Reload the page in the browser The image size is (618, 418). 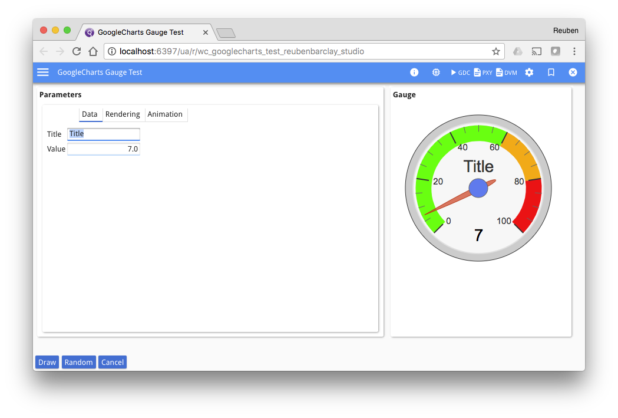click(x=76, y=51)
